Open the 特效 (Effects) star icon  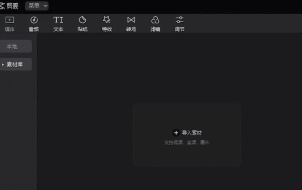(x=107, y=20)
